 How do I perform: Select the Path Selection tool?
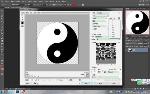(2, 55)
